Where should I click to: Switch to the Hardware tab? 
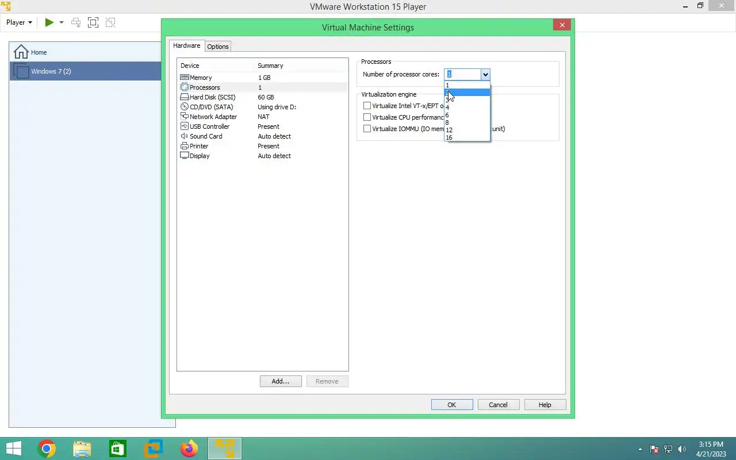click(x=187, y=45)
